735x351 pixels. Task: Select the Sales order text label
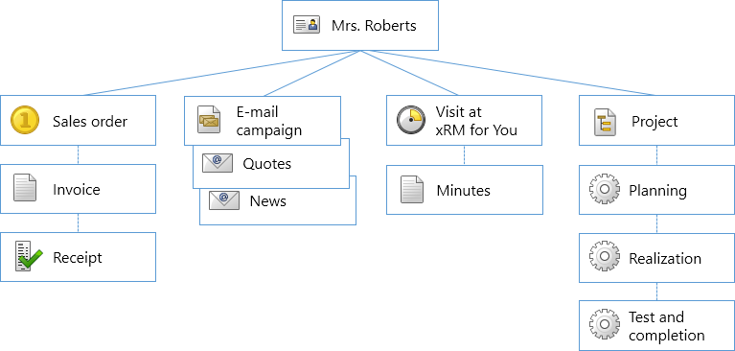click(90, 122)
